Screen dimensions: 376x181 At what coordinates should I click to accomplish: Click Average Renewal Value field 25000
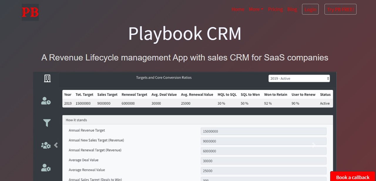(263, 171)
